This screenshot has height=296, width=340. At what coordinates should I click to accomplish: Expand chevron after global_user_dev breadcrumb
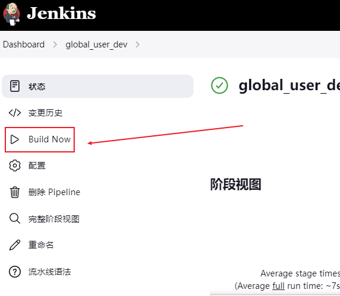pos(138,44)
